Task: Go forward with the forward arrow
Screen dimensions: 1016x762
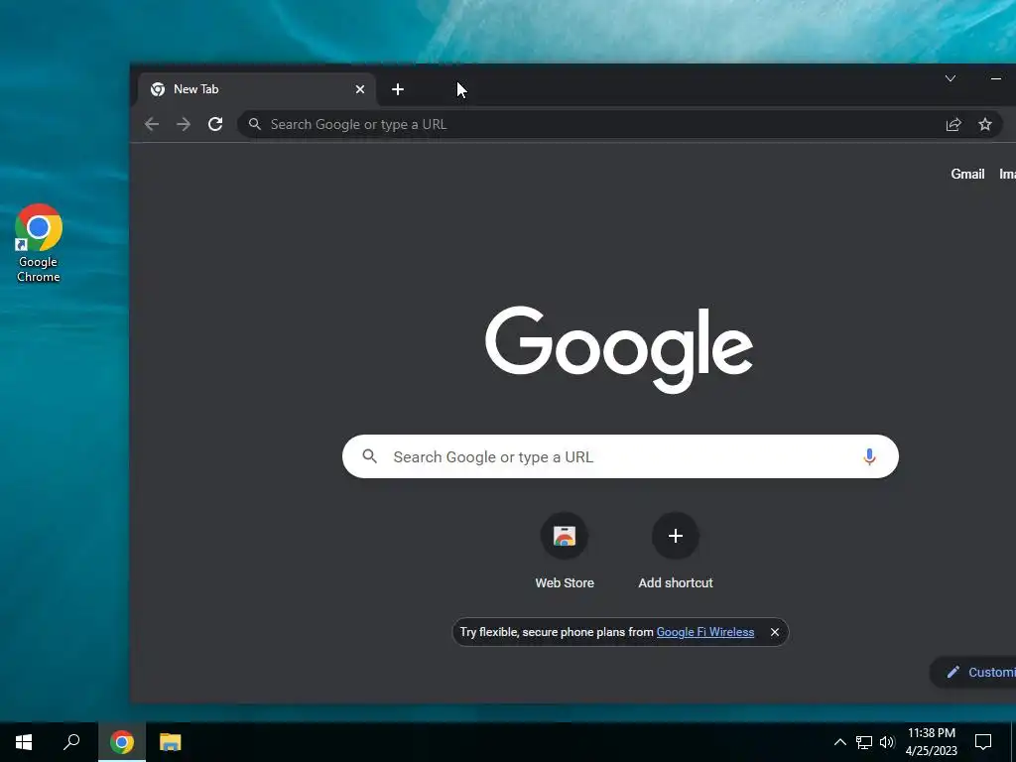Action: click(x=184, y=124)
